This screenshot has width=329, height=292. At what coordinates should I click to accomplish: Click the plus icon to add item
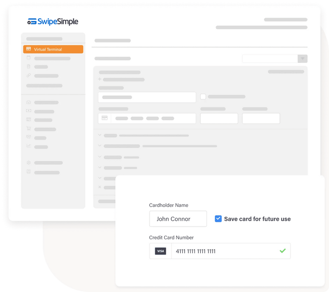click(100, 79)
